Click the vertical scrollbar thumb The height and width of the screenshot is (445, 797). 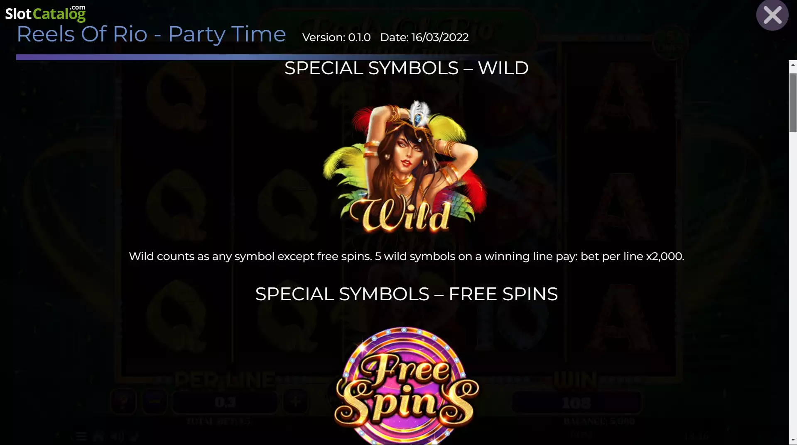coord(793,102)
